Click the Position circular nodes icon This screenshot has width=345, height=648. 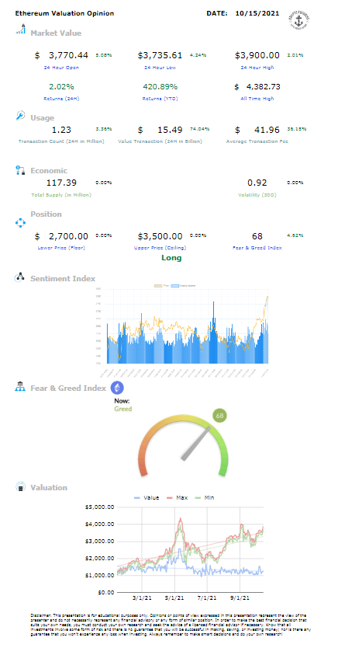point(21,223)
